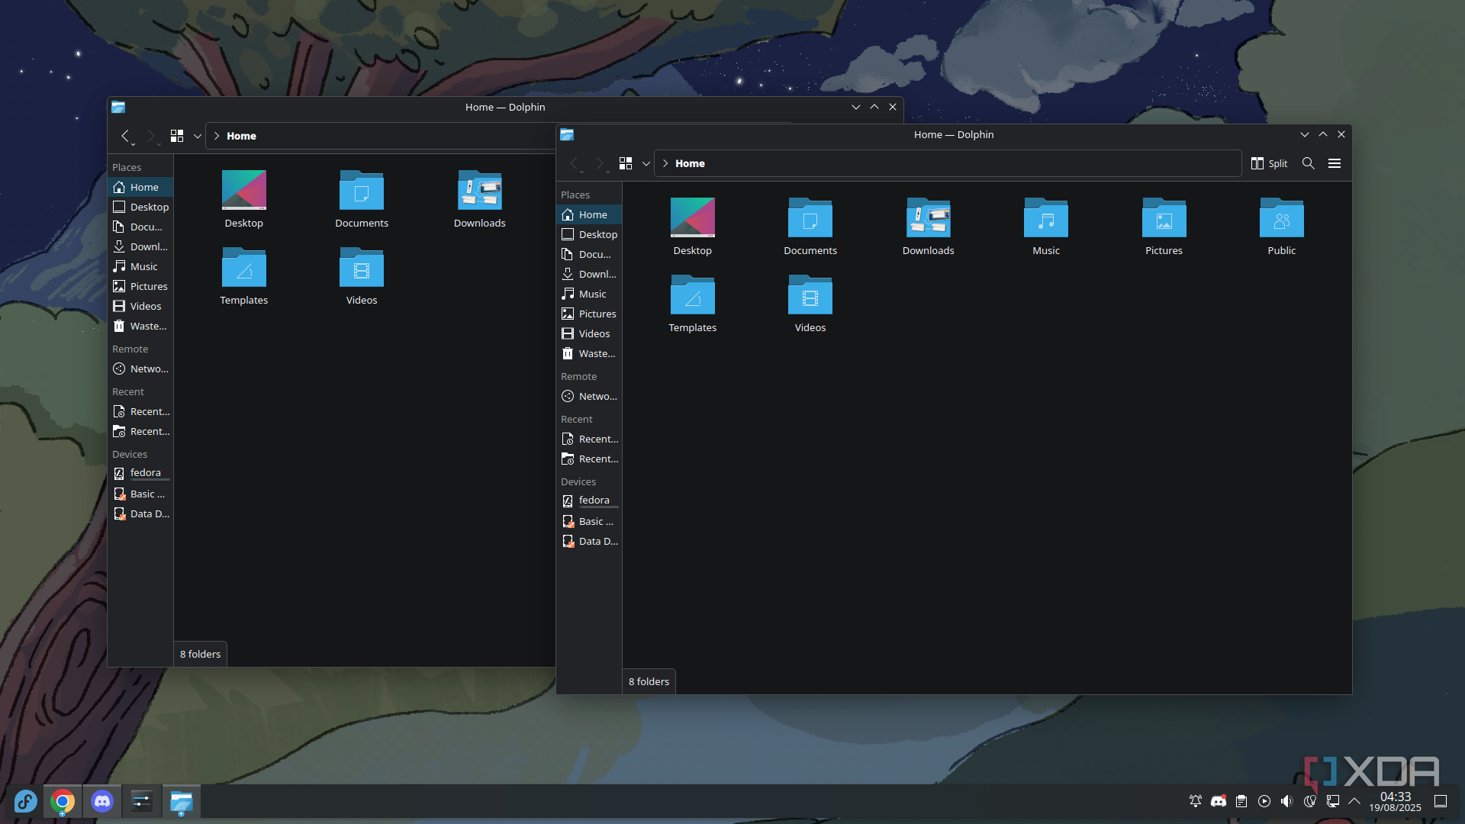Toggle Split view in Dolphin

(1269, 163)
